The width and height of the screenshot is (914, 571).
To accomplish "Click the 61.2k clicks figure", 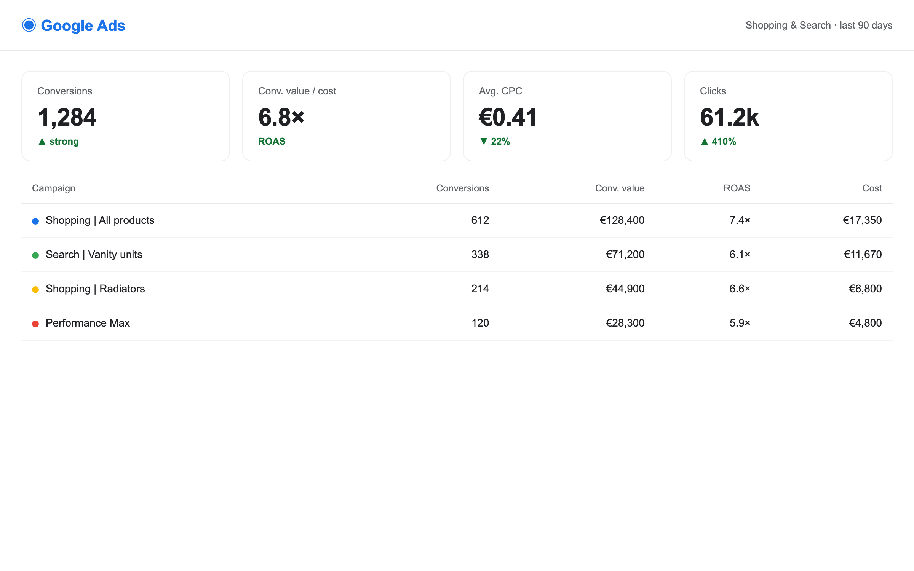I will click(729, 117).
